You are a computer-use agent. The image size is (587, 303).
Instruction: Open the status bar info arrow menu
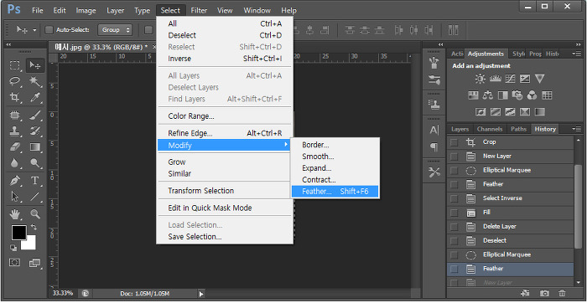(x=201, y=294)
